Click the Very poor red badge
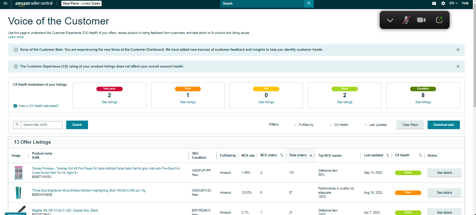Image resolution: width=476 pixels, height=215 pixels. pyautogui.click(x=109, y=89)
